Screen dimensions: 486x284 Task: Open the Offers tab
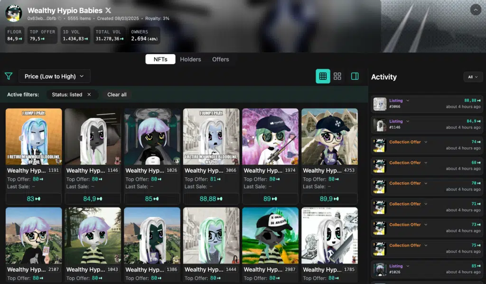[220, 59]
